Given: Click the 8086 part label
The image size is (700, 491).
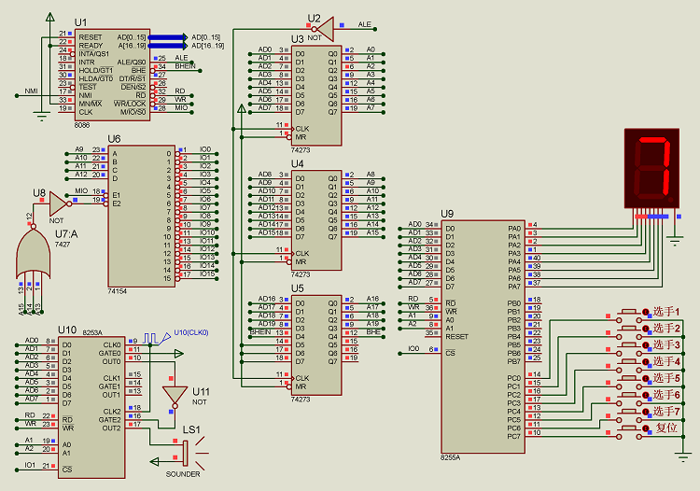Looking at the screenshot, I should click(82, 125).
